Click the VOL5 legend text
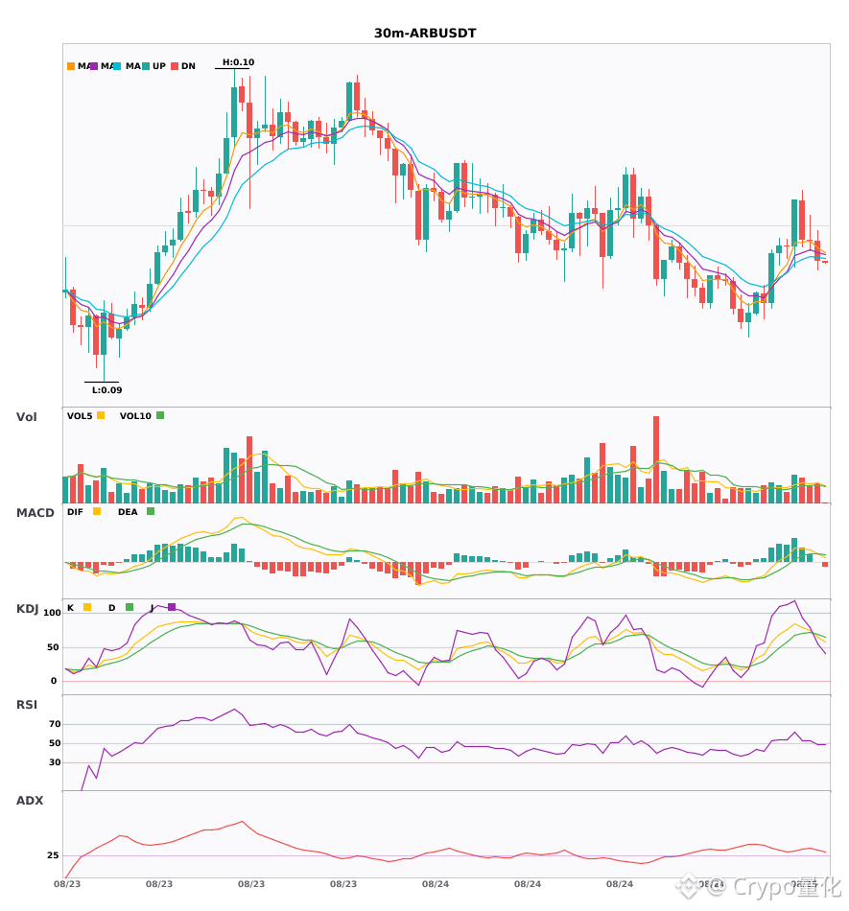Image resolution: width=849 pixels, height=911 pixels. click(x=80, y=416)
